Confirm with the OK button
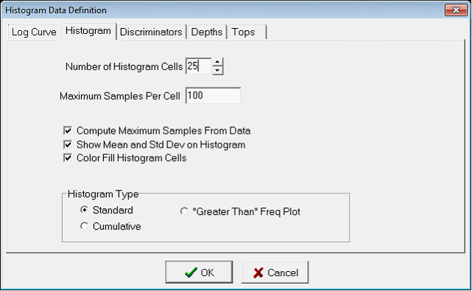This screenshot has width=472, height=291. pyautogui.click(x=199, y=273)
